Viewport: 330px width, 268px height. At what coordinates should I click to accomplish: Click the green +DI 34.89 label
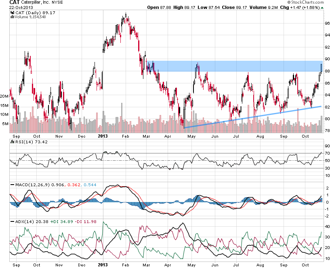(62, 221)
